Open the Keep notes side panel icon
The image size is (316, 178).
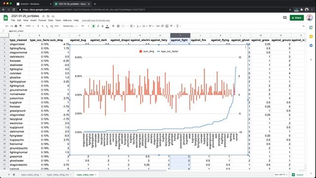coord(311,37)
